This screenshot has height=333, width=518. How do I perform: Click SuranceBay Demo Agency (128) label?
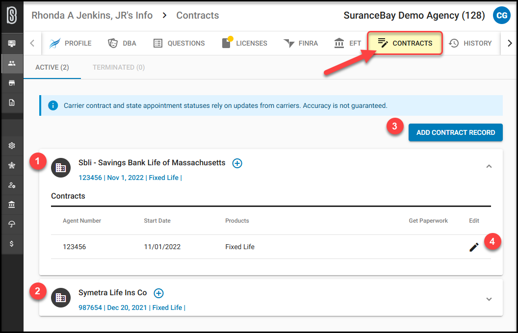point(414,16)
